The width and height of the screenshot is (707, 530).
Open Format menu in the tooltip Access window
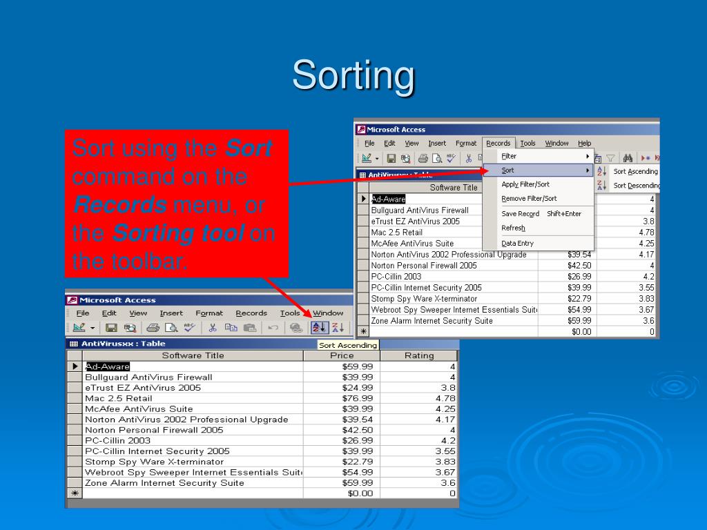[x=209, y=313]
